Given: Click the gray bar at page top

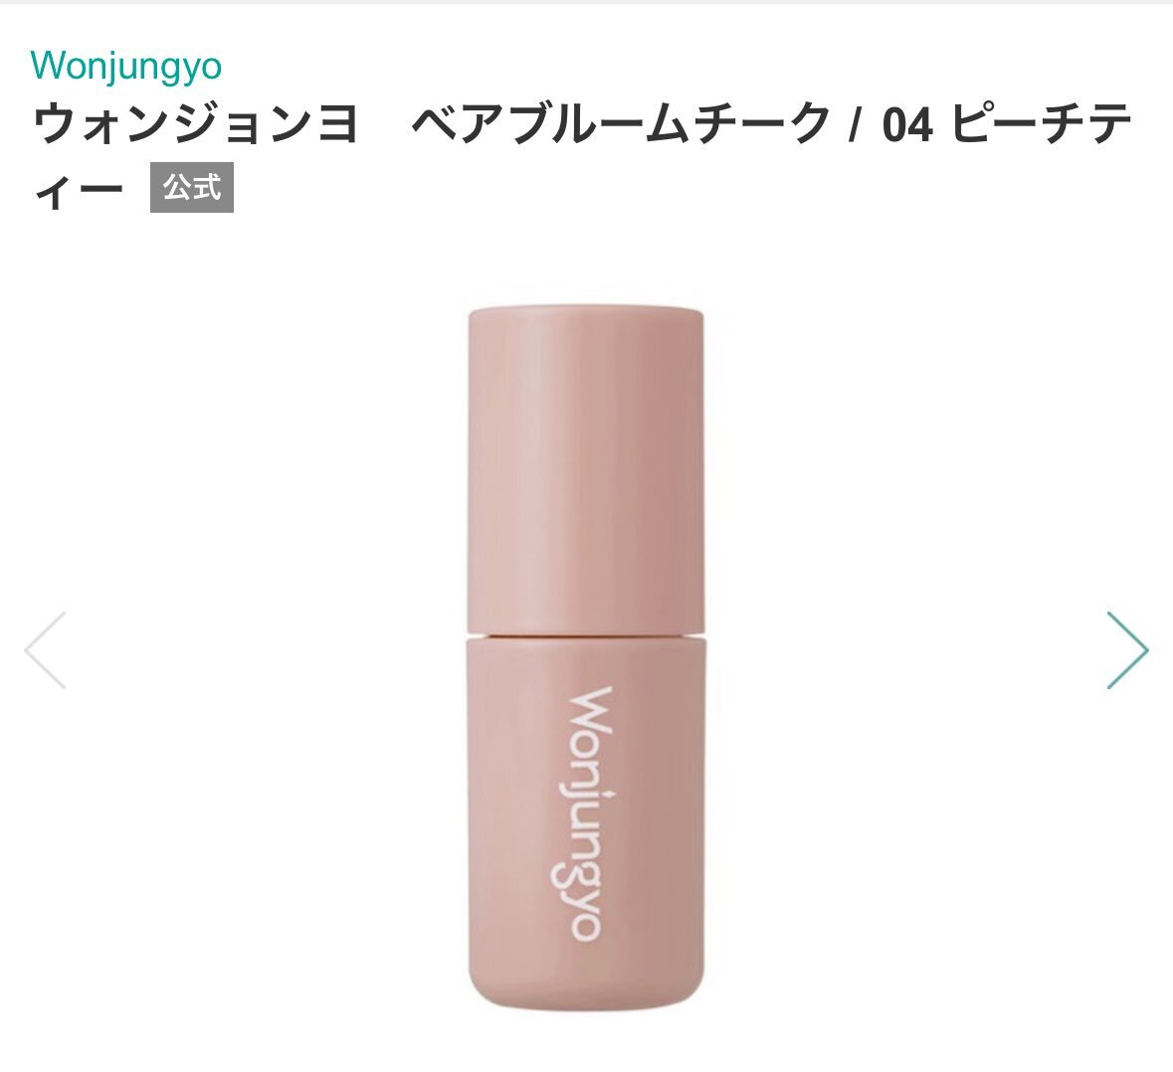Looking at the screenshot, I should tap(587, 2).
